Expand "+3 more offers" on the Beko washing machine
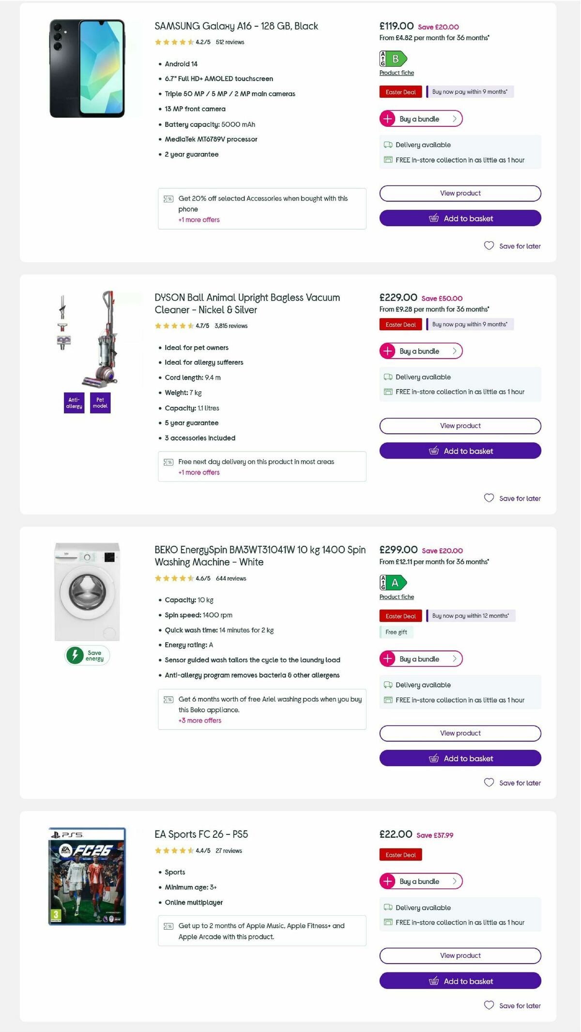 (199, 720)
